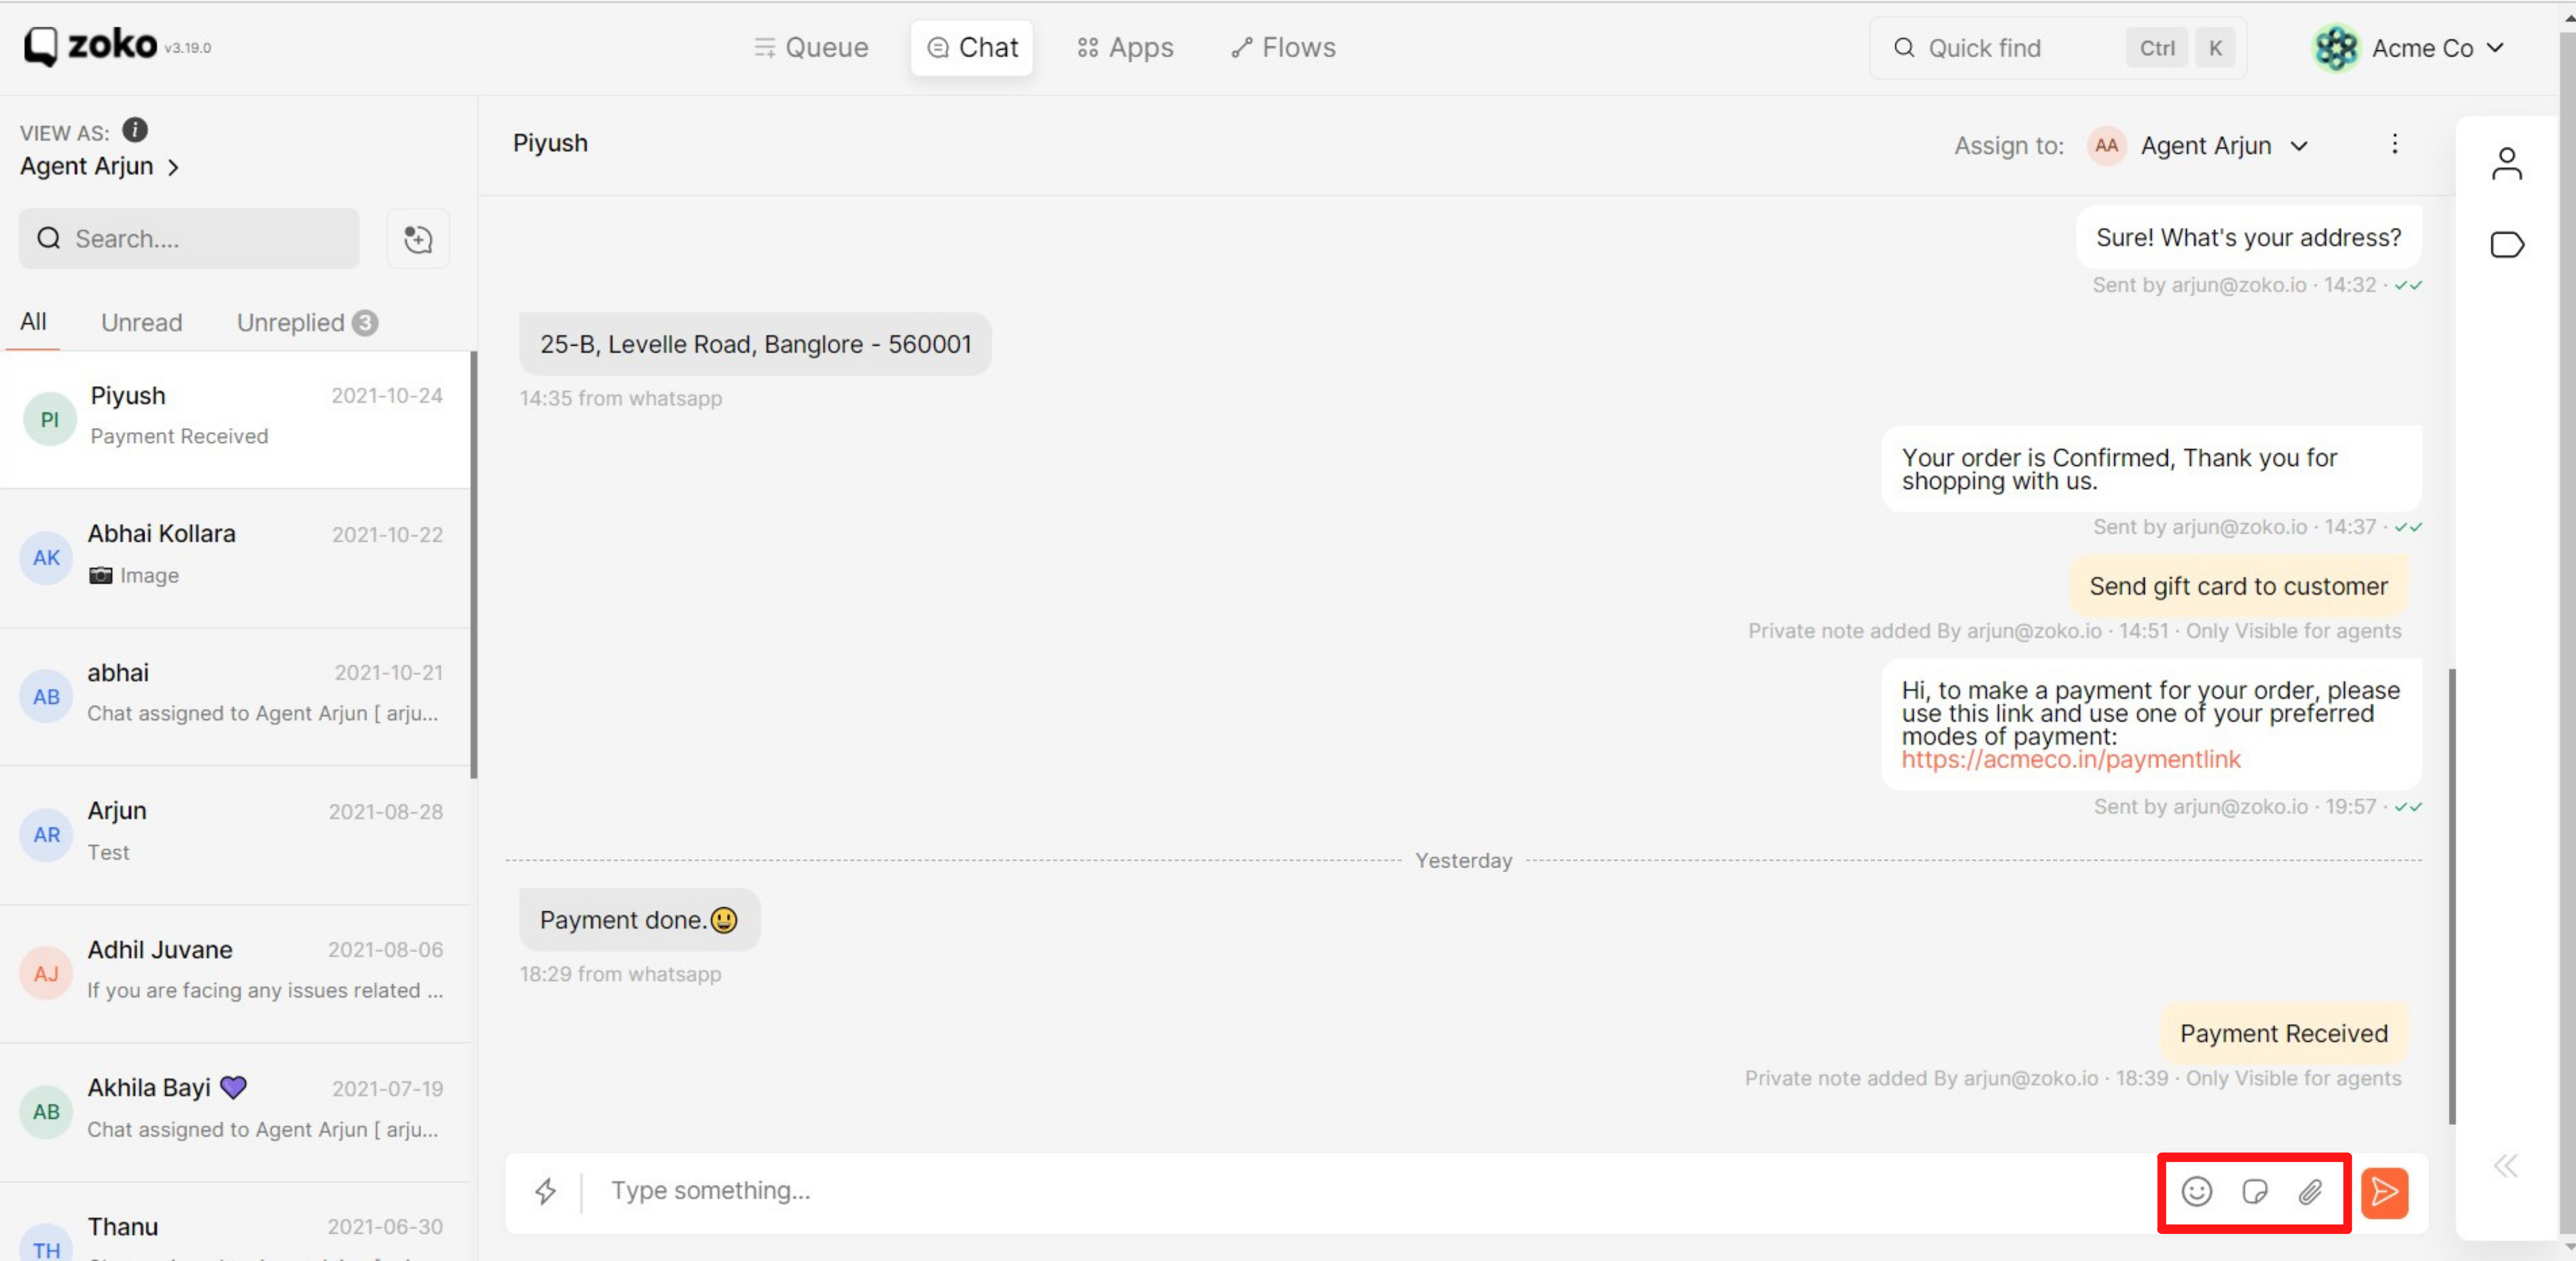2576x1261 pixels.
Task: Click the attachment paperclip icon
Action: [2310, 1191]
